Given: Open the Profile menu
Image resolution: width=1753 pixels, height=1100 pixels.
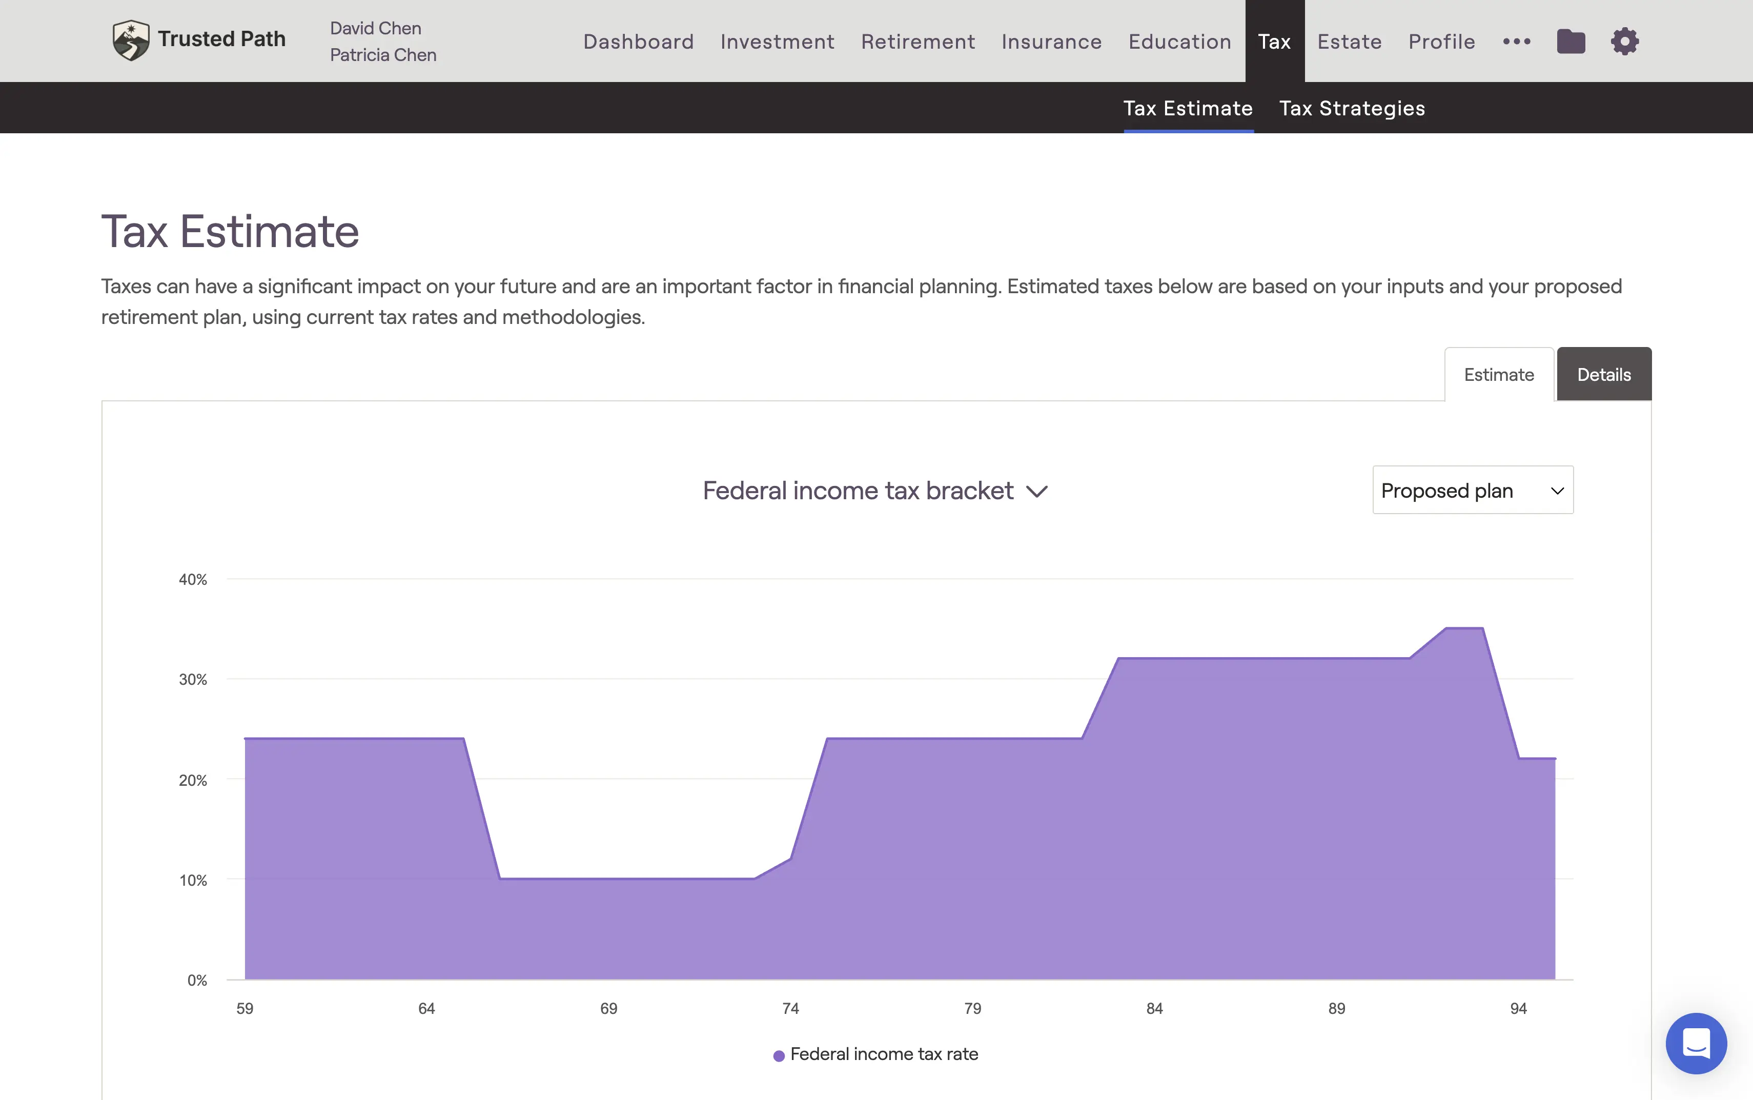Looking at the screenshot, I should tap(1442, 42).
